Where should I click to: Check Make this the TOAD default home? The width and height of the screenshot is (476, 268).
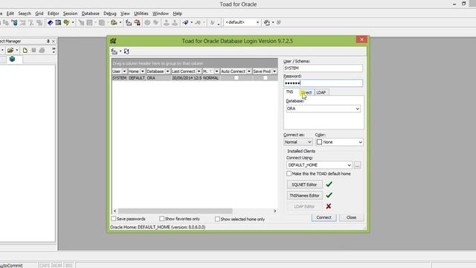tap(289, 173)
